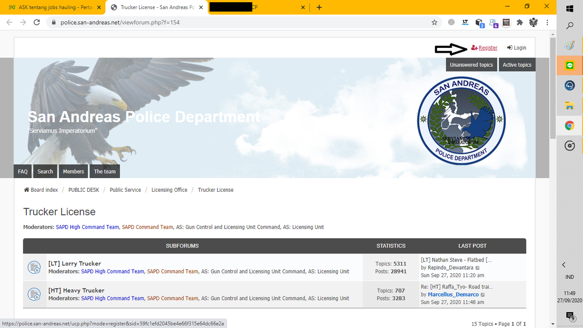View Active topics
The height and width of the screenshot is (328, 583).
(517, 65)
